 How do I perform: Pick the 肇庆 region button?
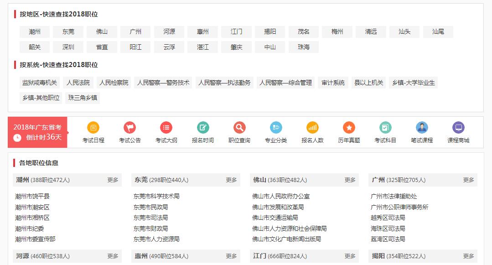point(236,47)
